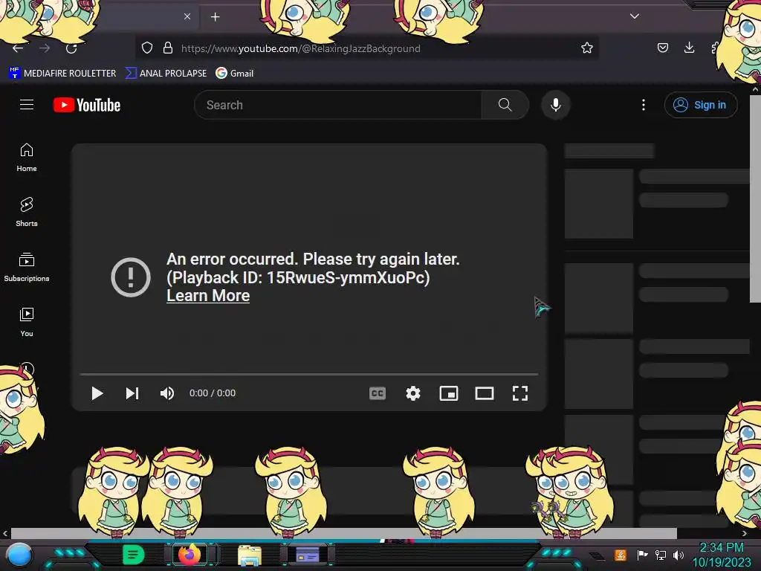Start voice search with microphone icon
The image size is (761, 571).
click(x=556, y=105)
